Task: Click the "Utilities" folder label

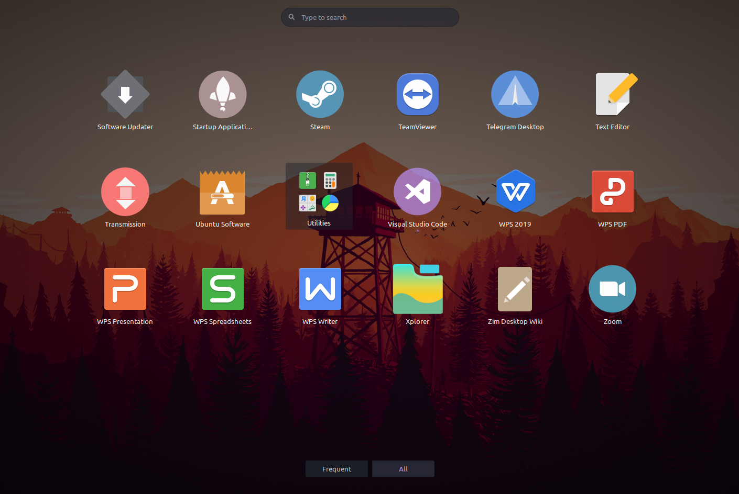Action: coord(319,223)
